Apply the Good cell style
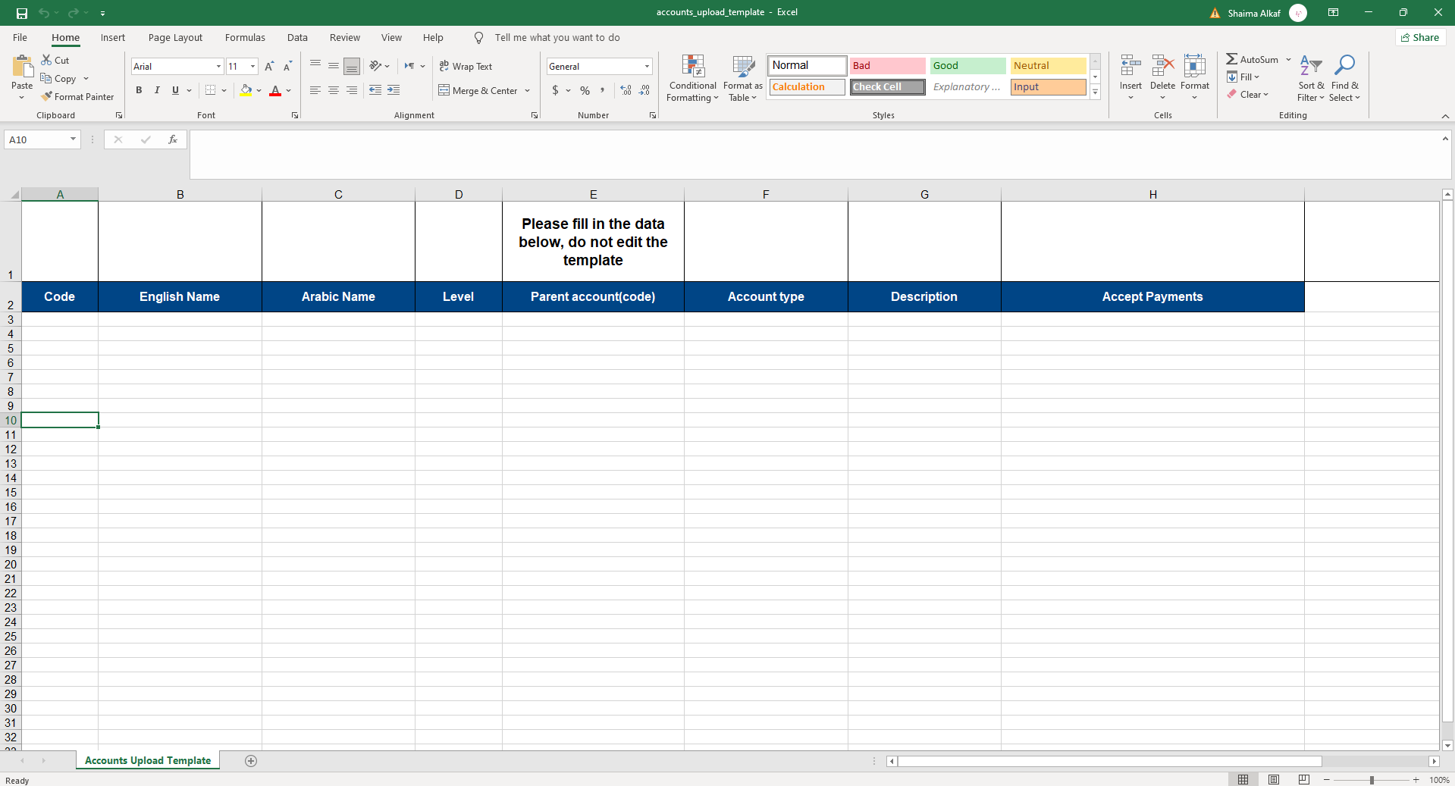This screenshot has width=1455, height=786. pos(967,66)
